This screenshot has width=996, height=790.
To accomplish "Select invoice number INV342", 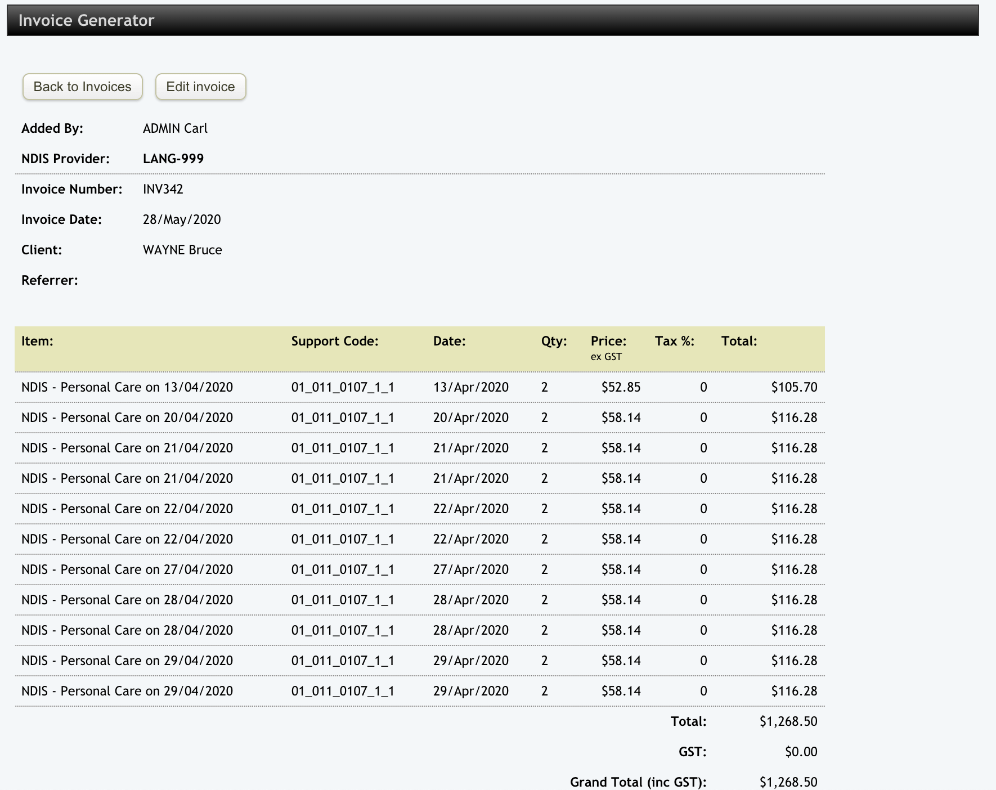I will 163,189.
